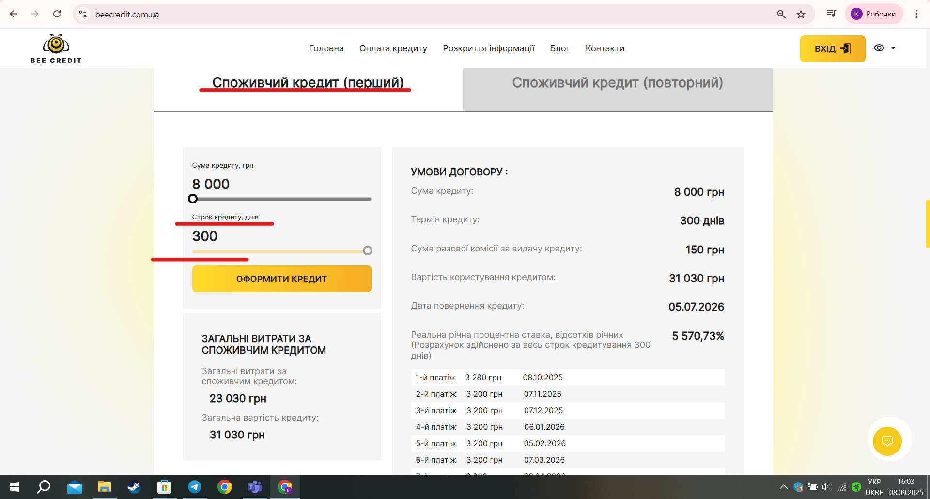
Task: Open the network Wi-Fi tray icon
Action: [842, 487]
